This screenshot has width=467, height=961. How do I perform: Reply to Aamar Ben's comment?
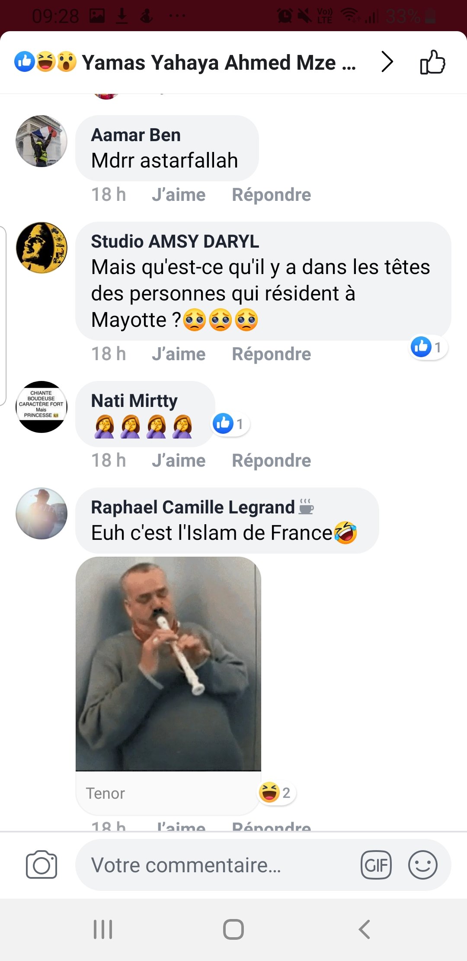coord(271,195)
